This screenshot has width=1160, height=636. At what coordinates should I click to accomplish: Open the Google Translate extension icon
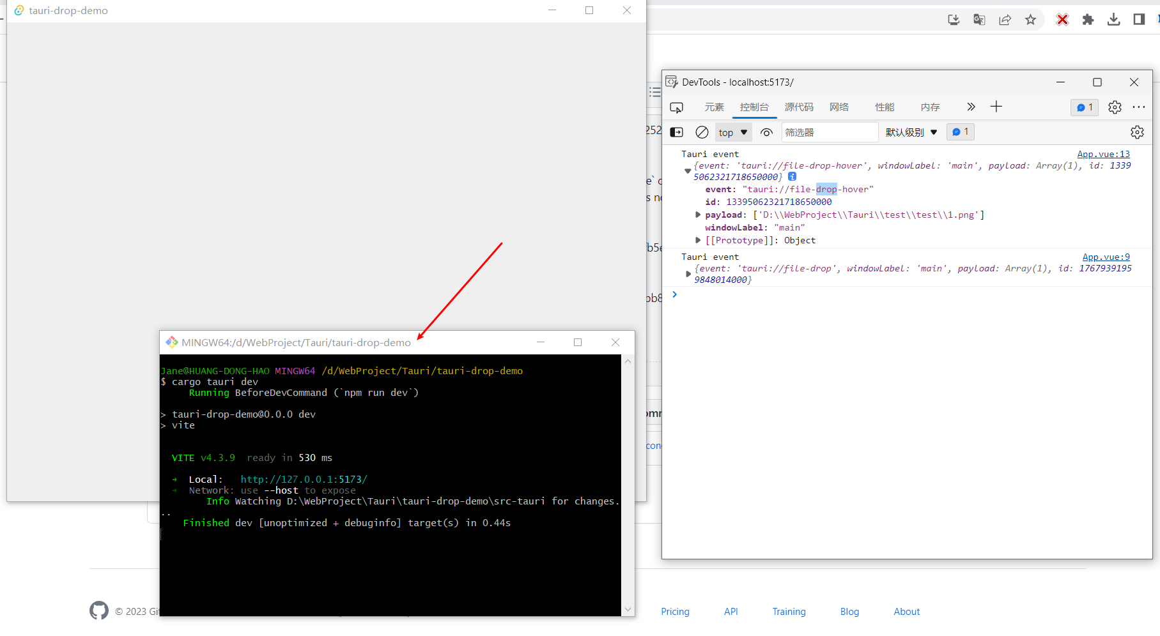[979, 20]
